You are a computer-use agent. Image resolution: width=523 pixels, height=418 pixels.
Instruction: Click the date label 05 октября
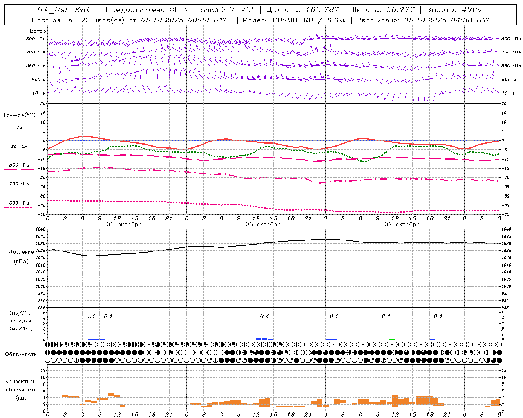[124, 225]
